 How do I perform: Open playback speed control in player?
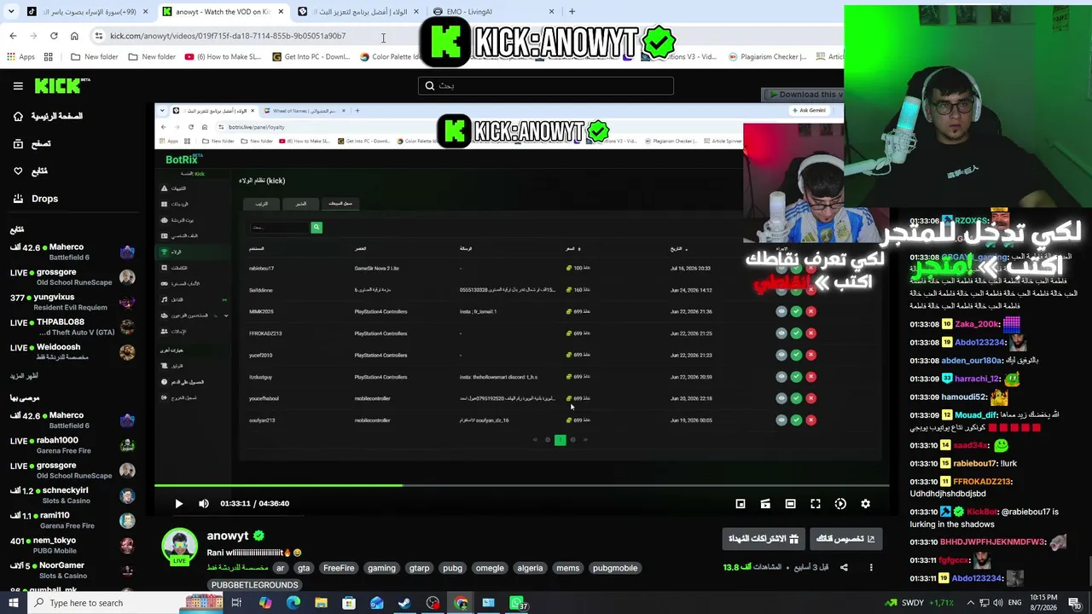pos(840,504)
